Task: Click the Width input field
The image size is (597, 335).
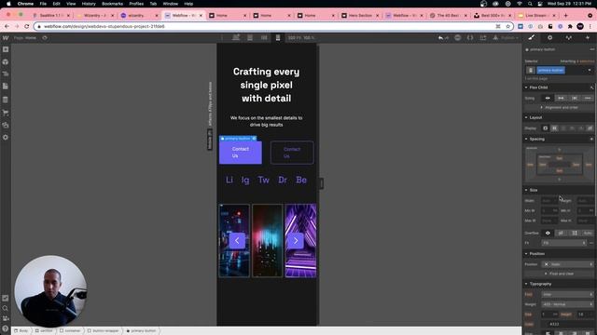Action: pos(549,201)
